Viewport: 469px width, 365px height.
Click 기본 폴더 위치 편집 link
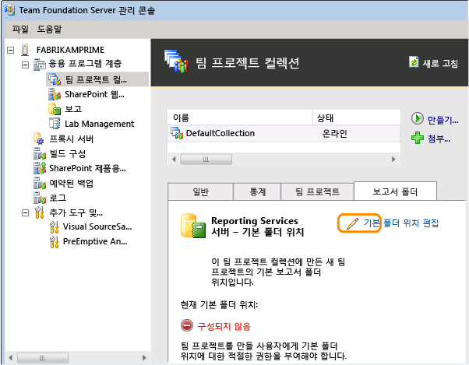(x=400, y=223)
